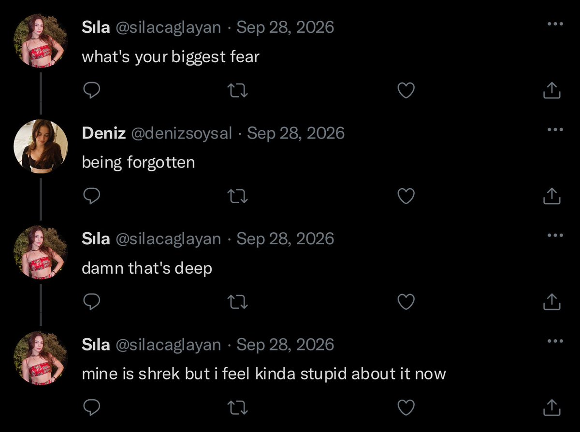The image size is (580, 432).
Task: Share the 'damn that's deep' tweet
Action: (x=551, y=301)
